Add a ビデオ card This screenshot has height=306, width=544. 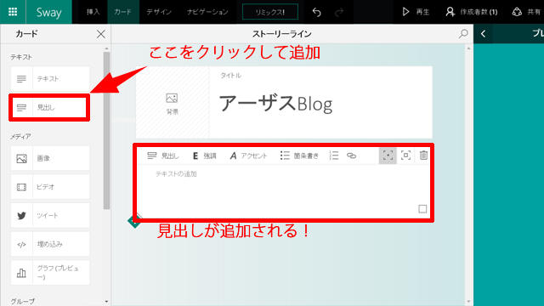[50, 187]
